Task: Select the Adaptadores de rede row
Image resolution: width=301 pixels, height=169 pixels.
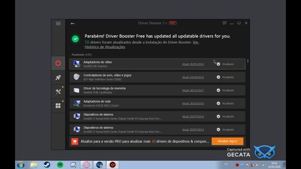Action: point(158,103)
